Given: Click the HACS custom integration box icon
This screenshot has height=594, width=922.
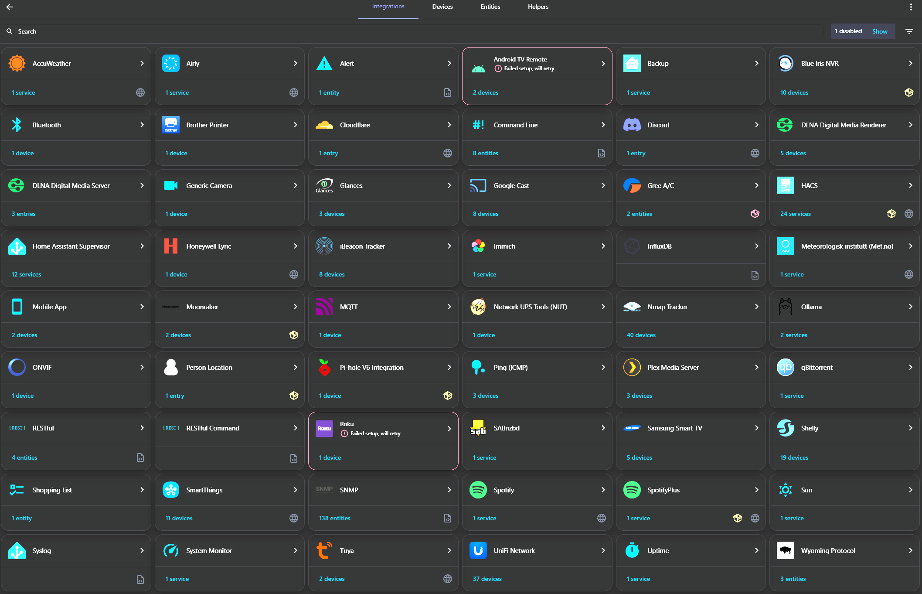Looking at the screenshot, I should [x=891, y=214].
